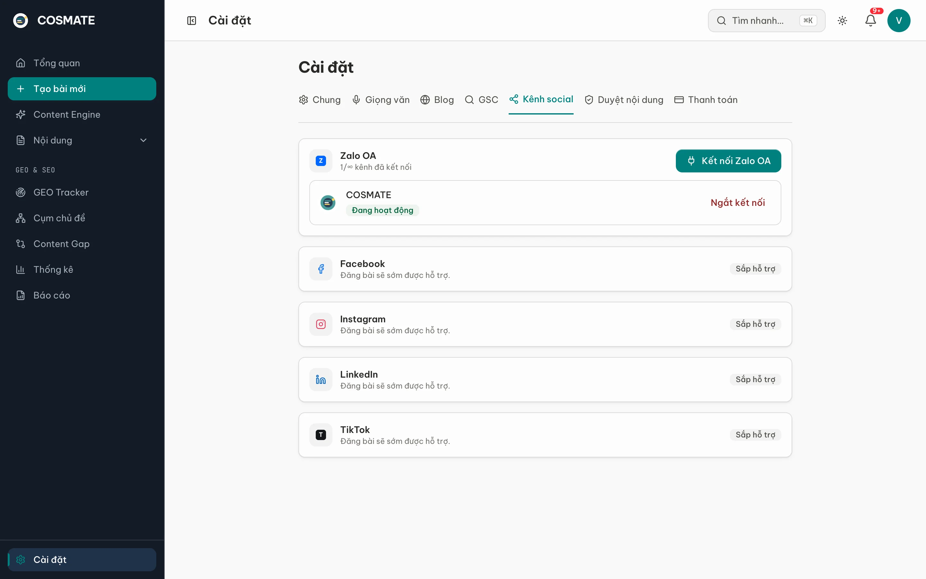926x579 pixels.
Task: Click the COSMATE connected account avatar
Action: (328, 203)
